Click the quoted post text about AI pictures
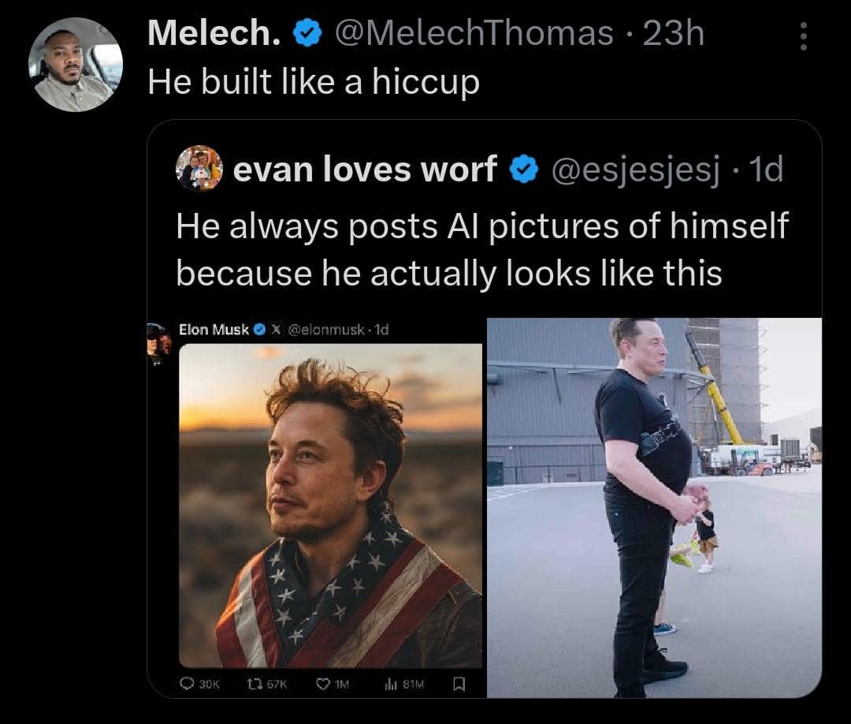Screen dimensions: 851x724 pos(481,248)
